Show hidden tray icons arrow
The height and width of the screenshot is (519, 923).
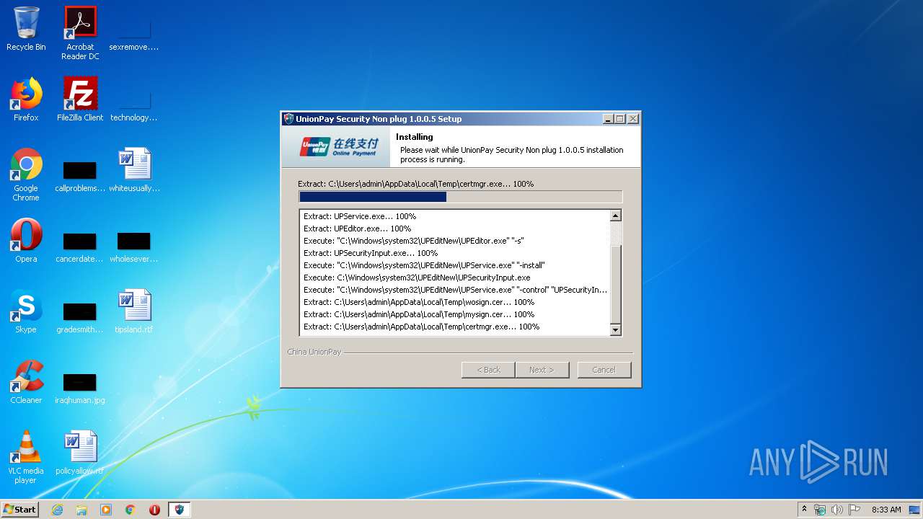[x=804, y=510]
